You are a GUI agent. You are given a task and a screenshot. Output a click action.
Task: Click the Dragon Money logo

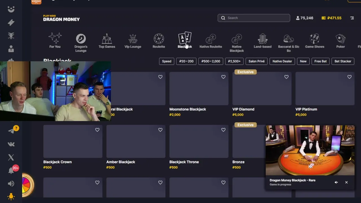tap(61, 18)
